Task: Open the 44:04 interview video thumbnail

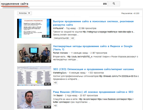Action: coord(34,53)
